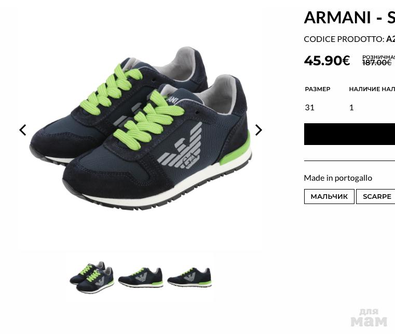Click the crossed-out 187.00€ price

point(377,63)
